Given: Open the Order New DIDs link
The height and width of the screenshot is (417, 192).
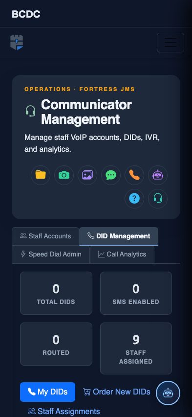Looking at the screenshot, I should (117, 392).
